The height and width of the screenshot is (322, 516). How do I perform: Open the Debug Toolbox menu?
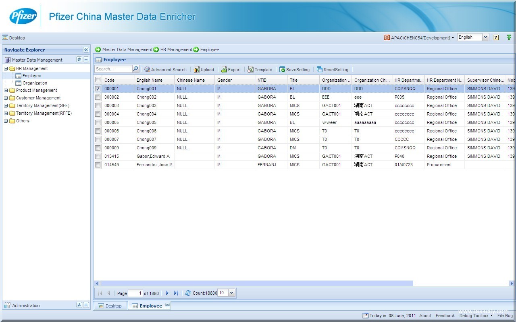pyautogui.click(x=476, y=316)
